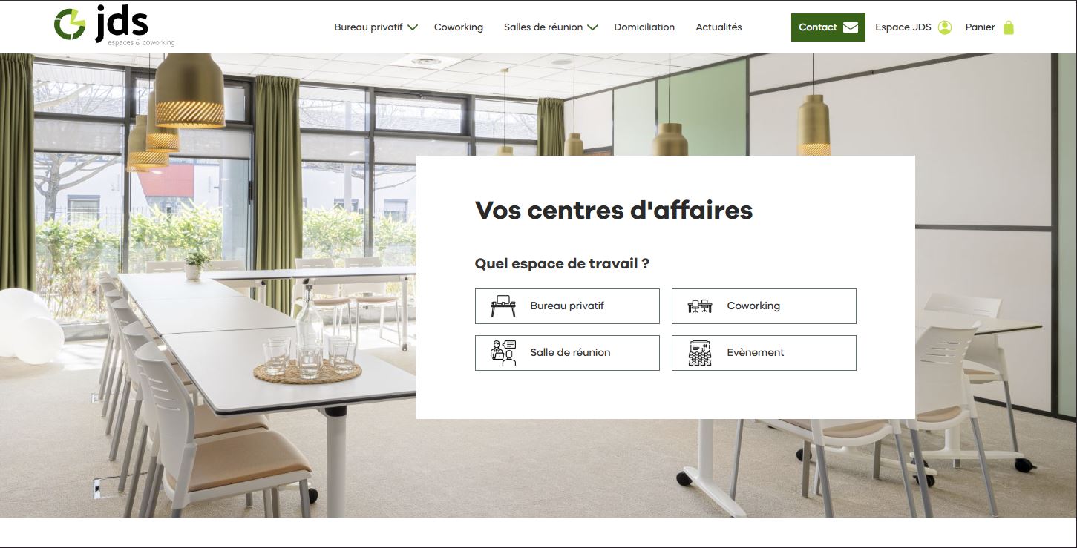The height and width of the screenshot is (548, 1077).
Task: Click the green Contact button
Action: pos(828,27)
